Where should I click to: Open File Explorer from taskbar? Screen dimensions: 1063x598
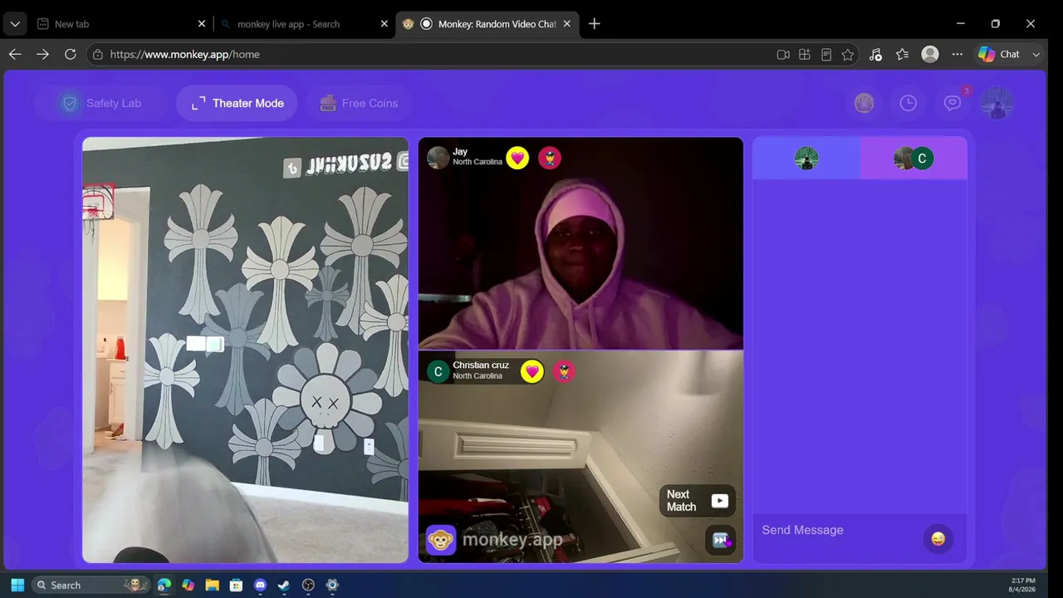(x=212, y=585)
